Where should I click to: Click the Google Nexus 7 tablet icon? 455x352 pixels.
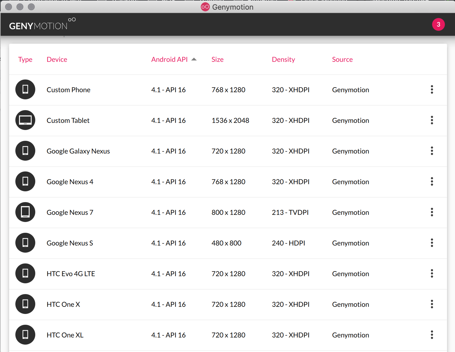[x=25, y=212]
